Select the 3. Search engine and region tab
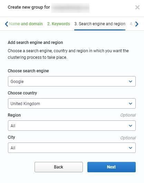This screenshot has width=144, height=183. pos(100,24)
